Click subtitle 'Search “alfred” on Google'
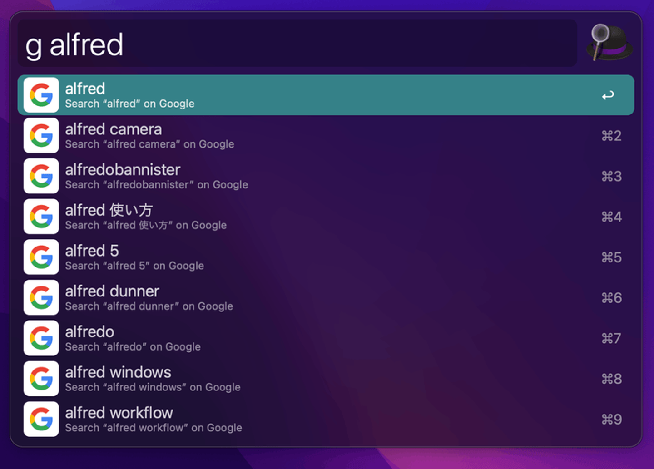Viewport: 654px width, 469px height. 130,104
